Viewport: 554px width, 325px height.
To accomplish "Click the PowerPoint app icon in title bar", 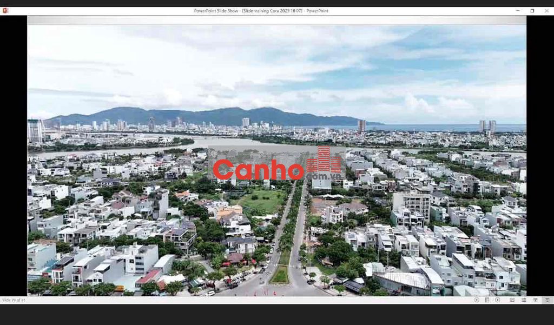I will click(5, 10).
